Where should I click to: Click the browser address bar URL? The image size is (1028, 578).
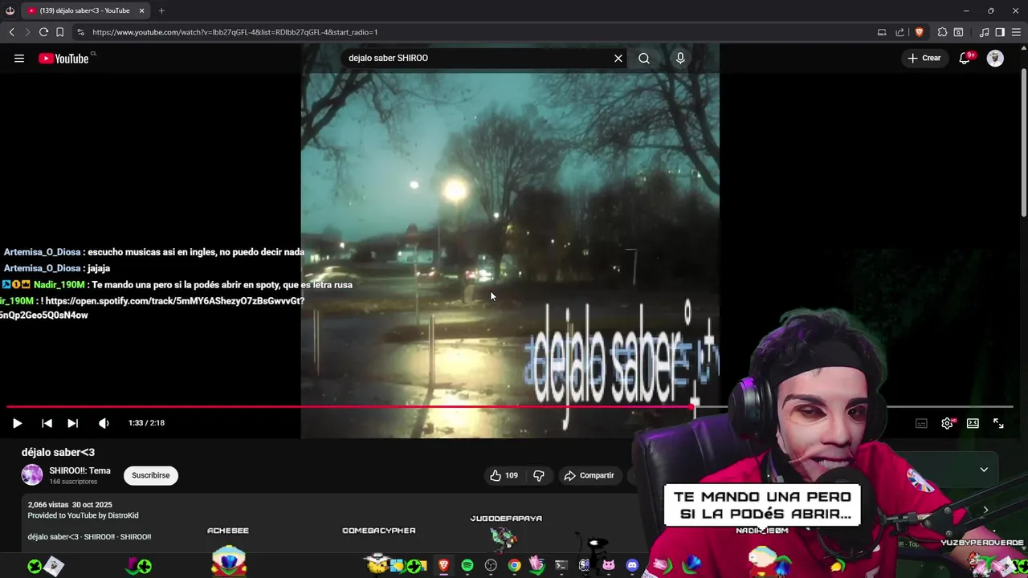pyautogui.click(x=235, y=32)
